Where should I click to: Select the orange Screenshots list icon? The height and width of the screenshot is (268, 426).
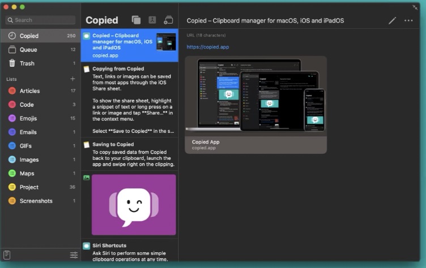pyautogui.click(x=12, y=201)
